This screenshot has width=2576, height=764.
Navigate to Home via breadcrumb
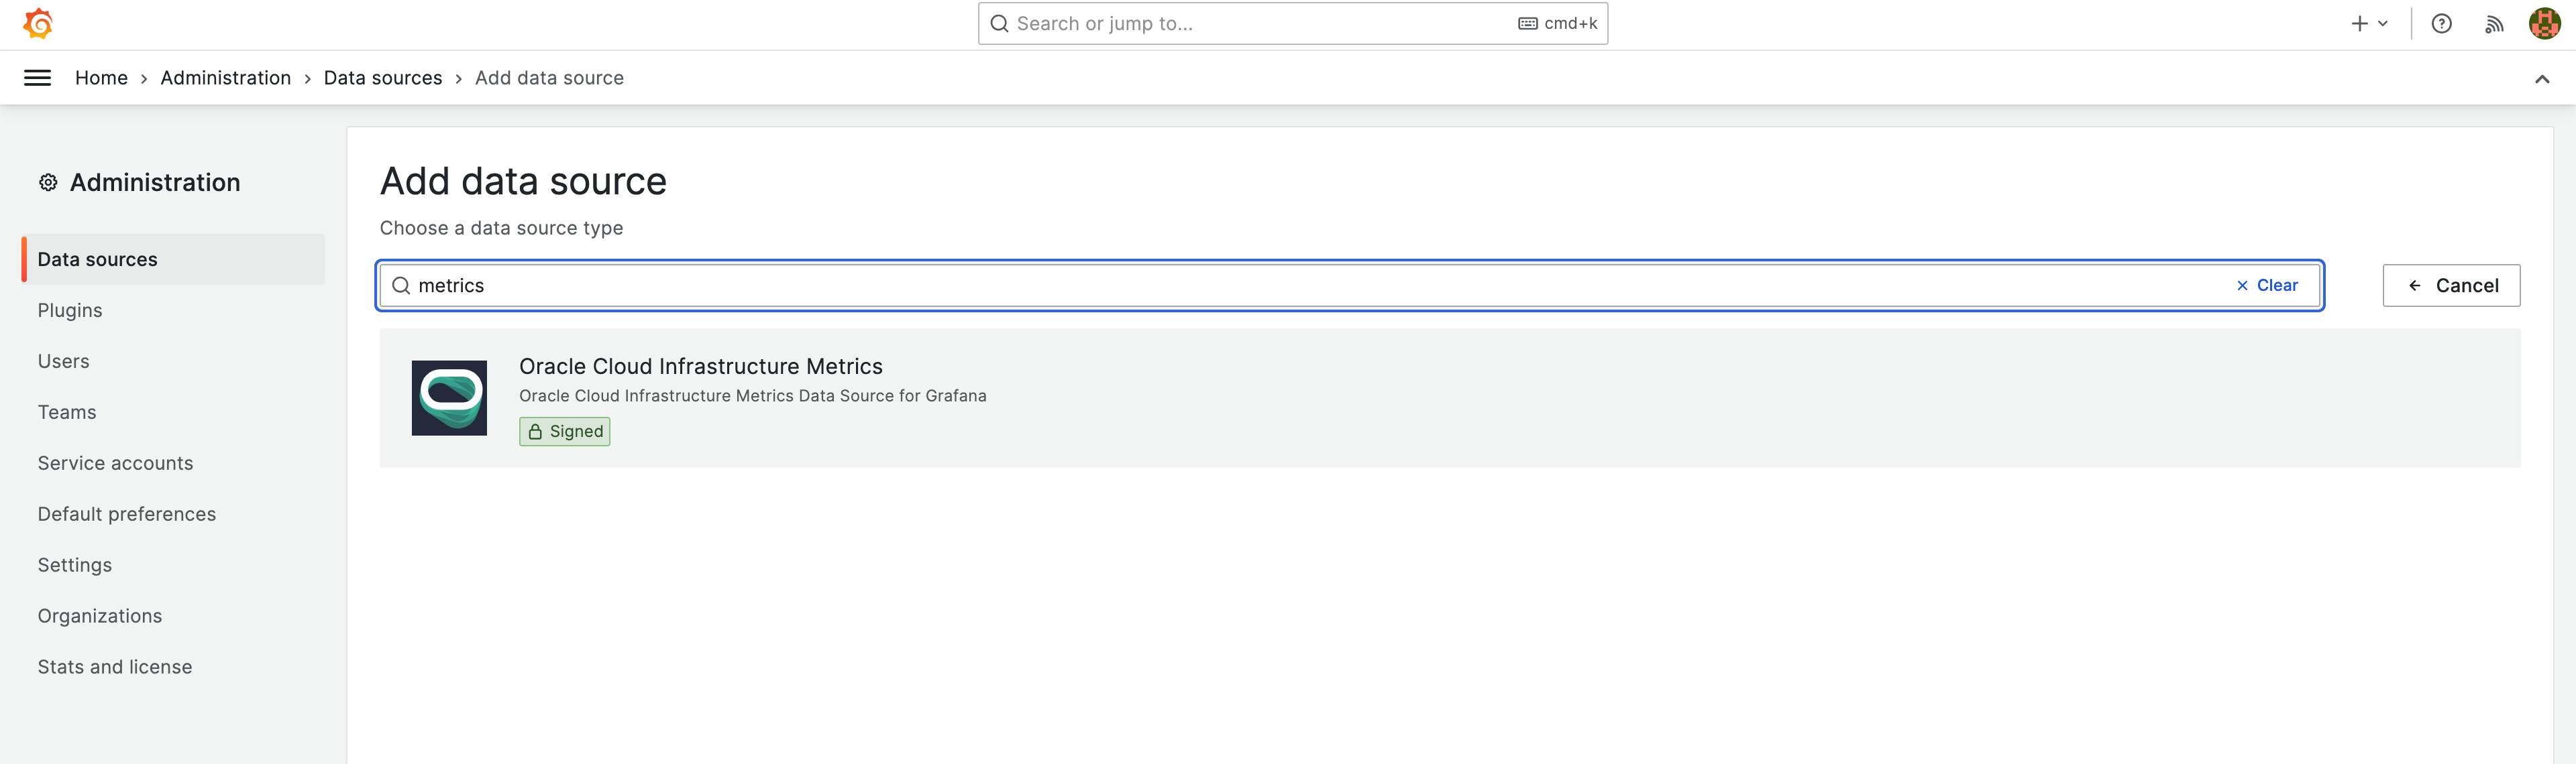[101, 78]
